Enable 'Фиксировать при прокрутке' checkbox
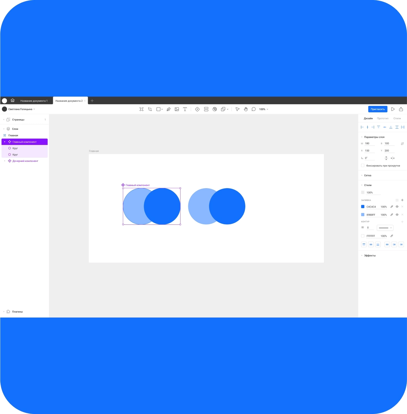This screenshot has height=414, width=407. (x=363, y=166)
